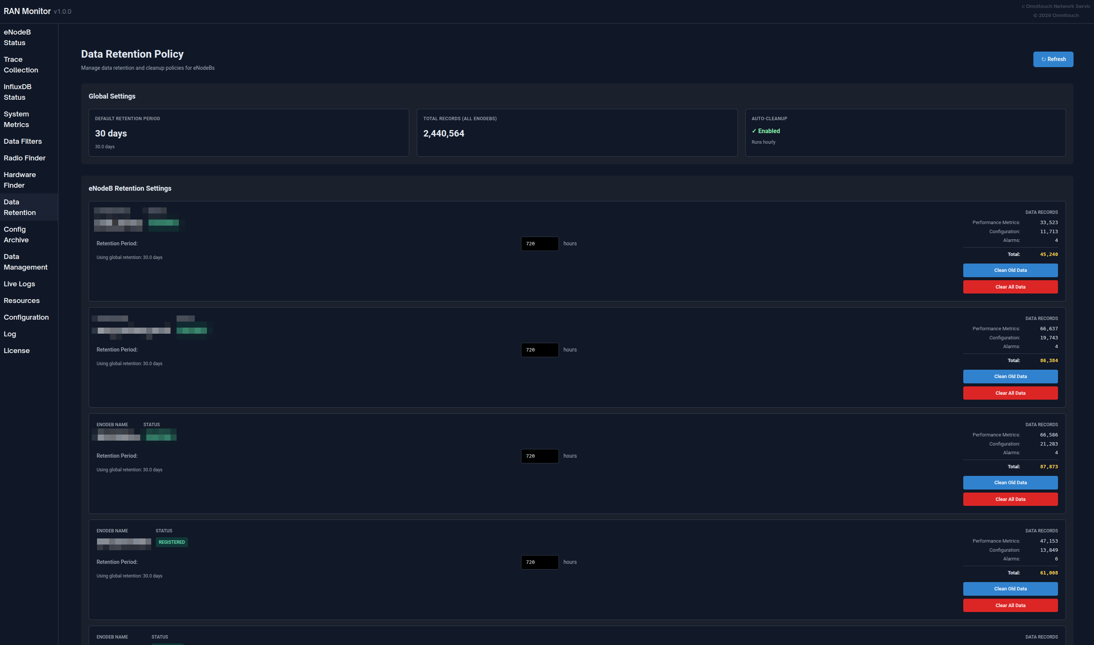Screen dimensions: 1094x645
Task: Open Data Management section
Action: [x=25, y=262]
